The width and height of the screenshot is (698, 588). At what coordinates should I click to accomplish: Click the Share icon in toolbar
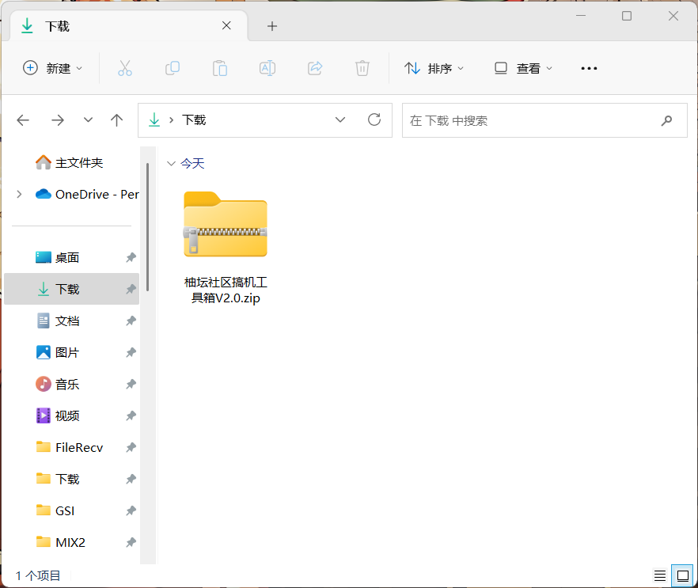(315, 68)
